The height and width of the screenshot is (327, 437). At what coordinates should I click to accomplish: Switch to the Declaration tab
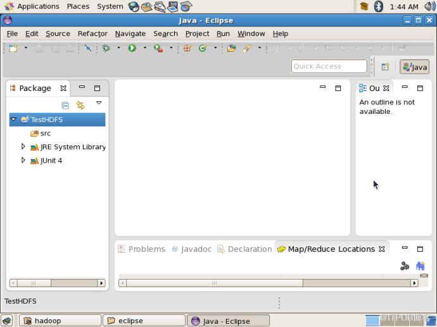point(244,249)
